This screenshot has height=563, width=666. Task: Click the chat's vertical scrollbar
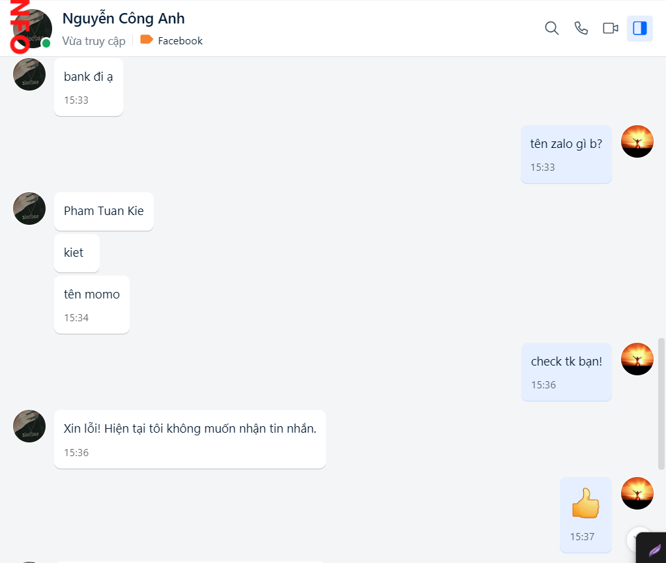click(661, 403)
